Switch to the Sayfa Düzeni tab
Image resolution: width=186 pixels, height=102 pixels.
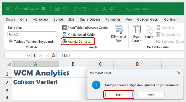click(90, 19)
